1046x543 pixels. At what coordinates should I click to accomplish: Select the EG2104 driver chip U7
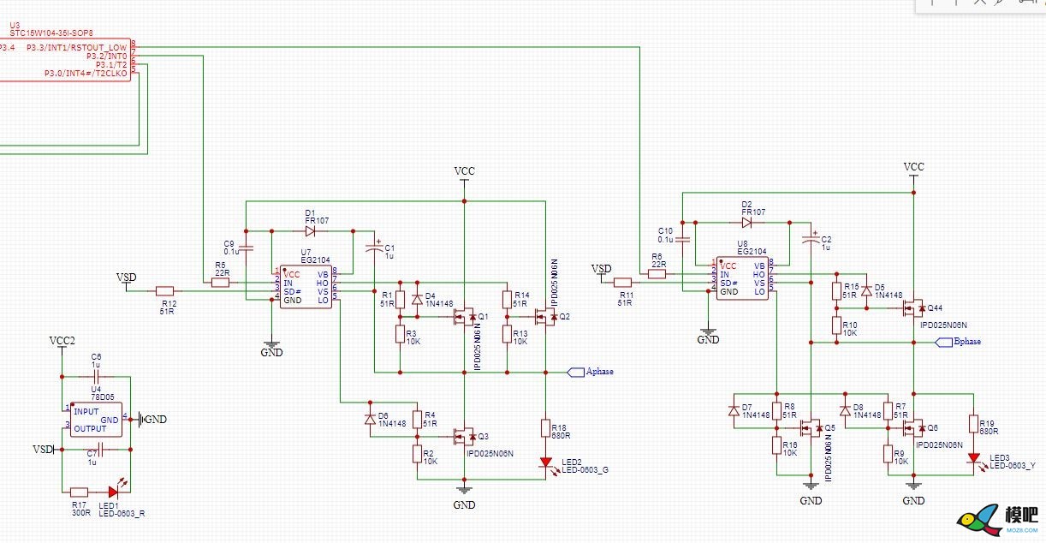click(306, 286)
